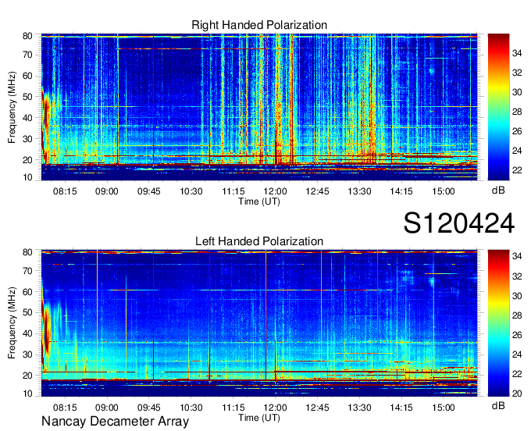
Task: Click the 50 MHz tick on Right Handed plot
Action: [x=27, y=97]
